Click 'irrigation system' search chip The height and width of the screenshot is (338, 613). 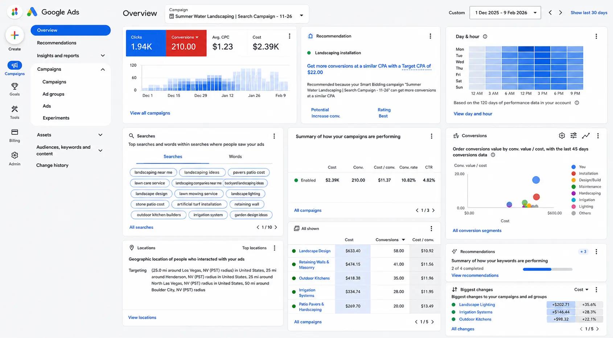coord(208,215)
